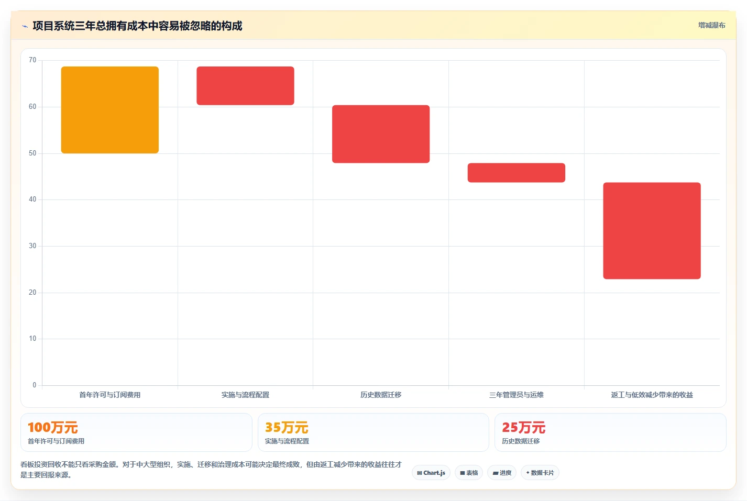Click the 100万元 data card
This screenshot has width=747, height=501.
click(x=136, y=432)
